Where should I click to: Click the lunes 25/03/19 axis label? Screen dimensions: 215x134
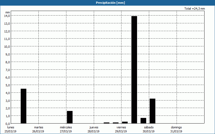pos(10,129)
